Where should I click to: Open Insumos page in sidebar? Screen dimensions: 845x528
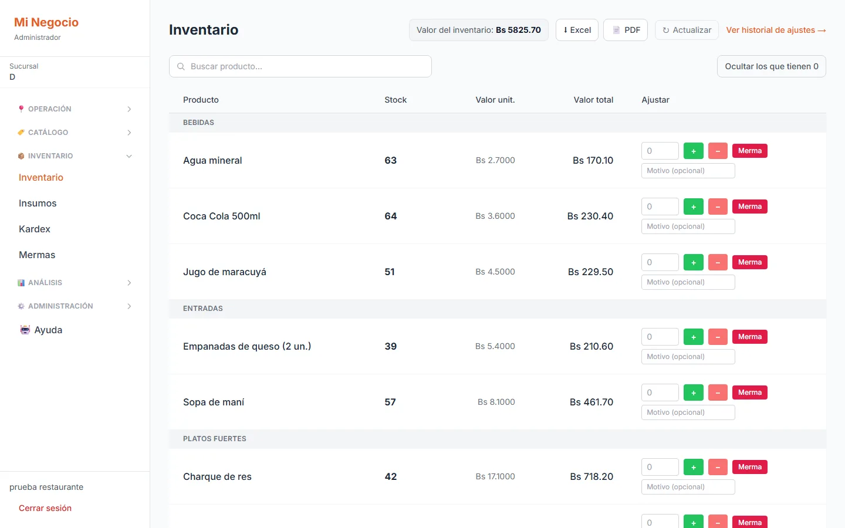tap(38, 203)
